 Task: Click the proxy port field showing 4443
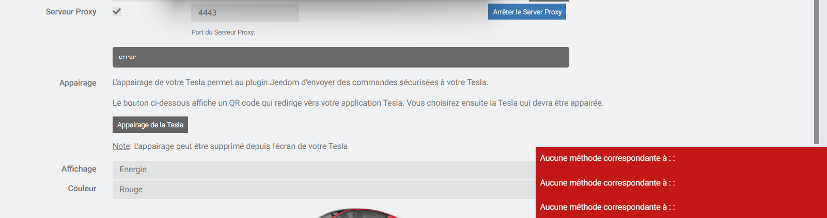tap(245, 13)
